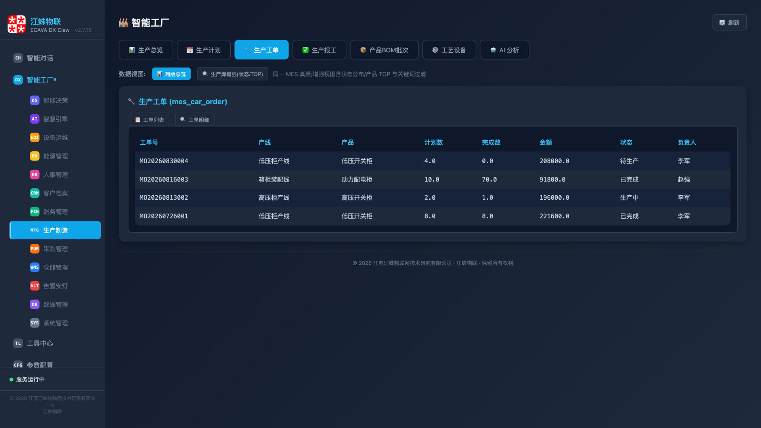Click the 刷新 refresh button
Screen dimensions: 761x428
click(729, 23)
